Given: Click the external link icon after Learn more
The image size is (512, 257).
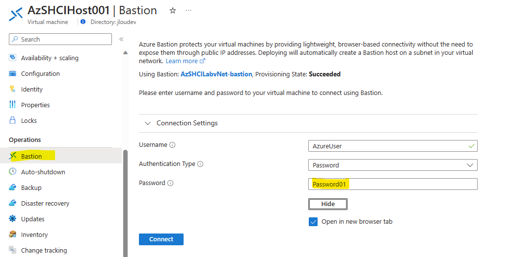Looking at the screenshot, I should (x=202, y=61).
